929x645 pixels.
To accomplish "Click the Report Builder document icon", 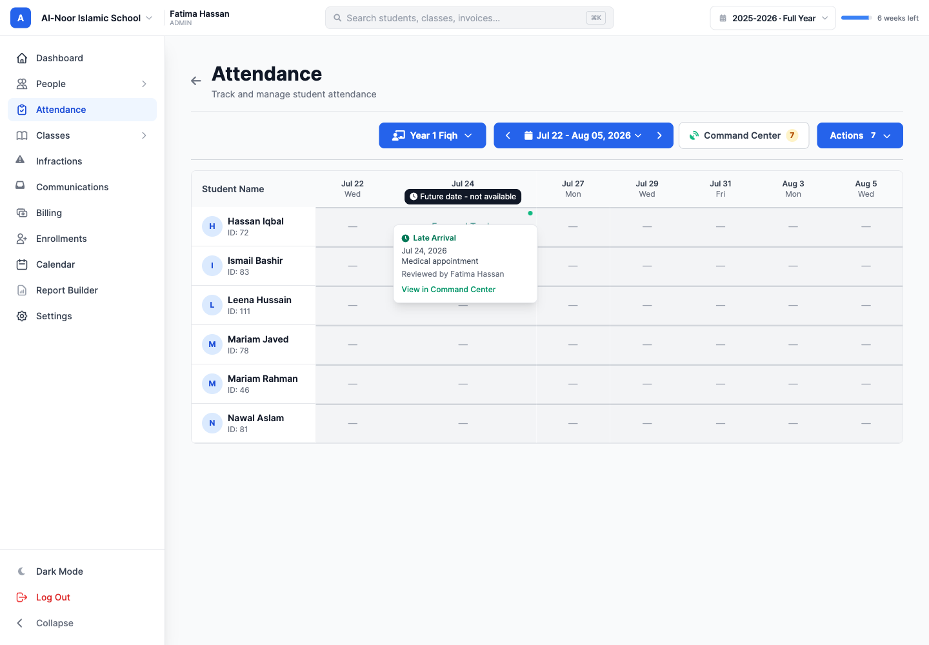I will click(x=22, y=290).
